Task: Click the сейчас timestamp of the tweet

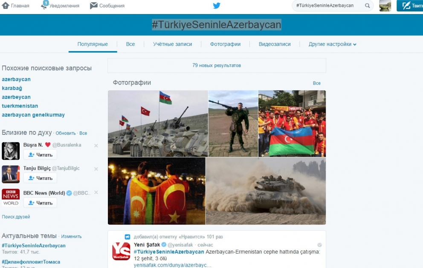Action: (x=205, y=245)
